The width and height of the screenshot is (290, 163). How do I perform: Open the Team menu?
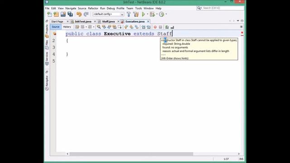(x=130, y=8)
